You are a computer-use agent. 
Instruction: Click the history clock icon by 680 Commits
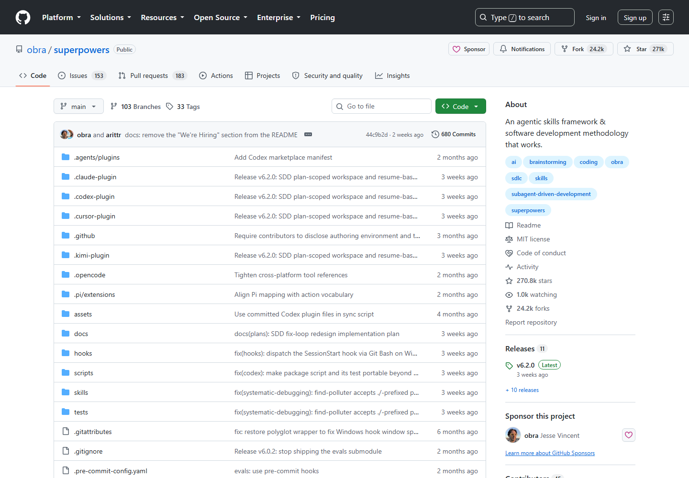[435, 134]
